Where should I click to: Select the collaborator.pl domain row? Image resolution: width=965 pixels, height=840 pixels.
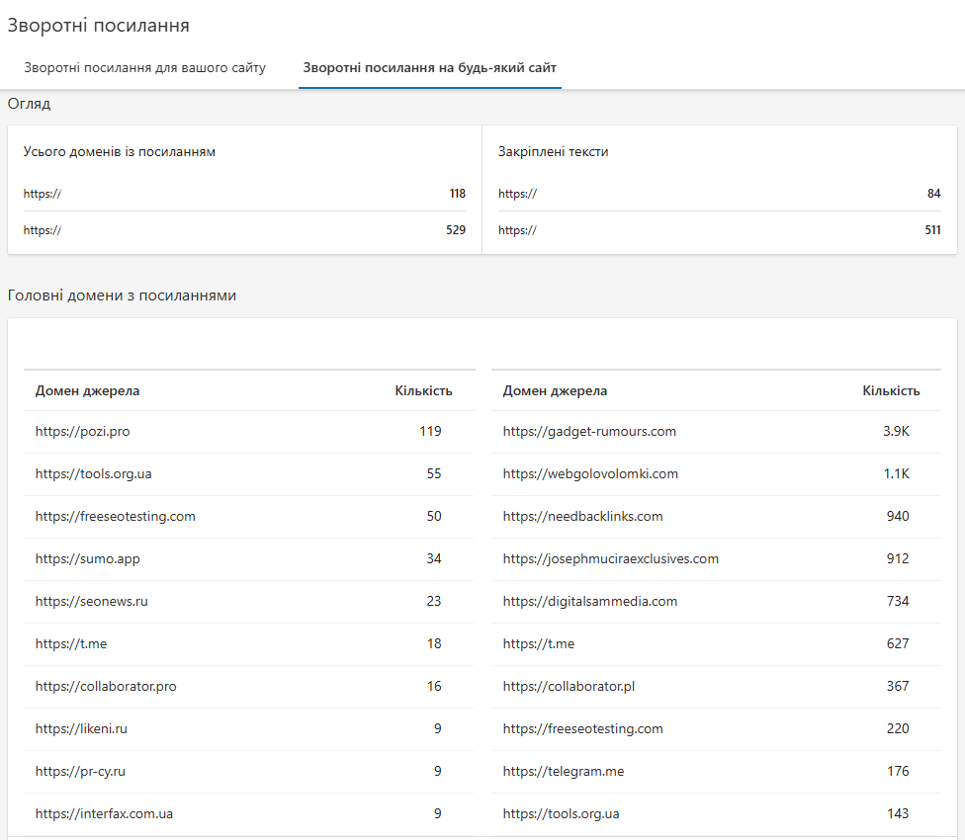pos(569,686)
